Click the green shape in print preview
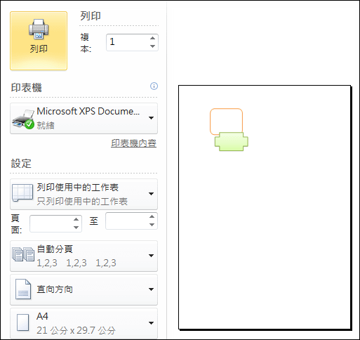This screenshot has width=360, height=340. coord(232,141)
